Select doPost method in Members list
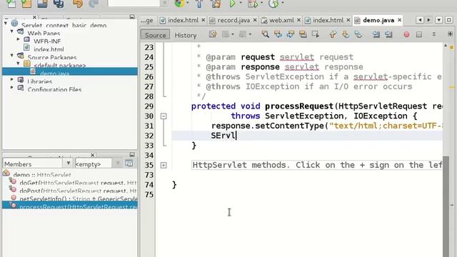457x257 pixels. (78, 191)
